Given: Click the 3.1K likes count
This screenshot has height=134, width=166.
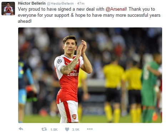Looking at the screenshot, I should (76, 129).
